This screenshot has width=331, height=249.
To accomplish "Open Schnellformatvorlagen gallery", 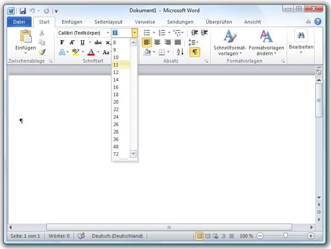I will (230, 43).
